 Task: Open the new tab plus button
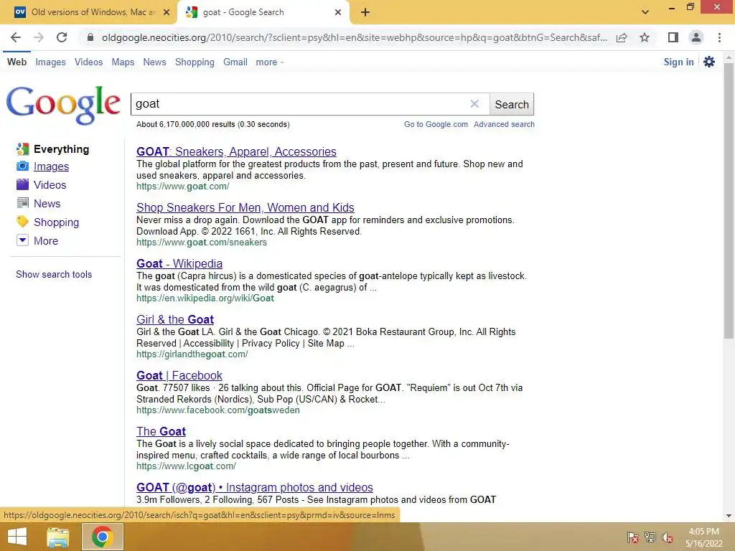coord(365,13)
